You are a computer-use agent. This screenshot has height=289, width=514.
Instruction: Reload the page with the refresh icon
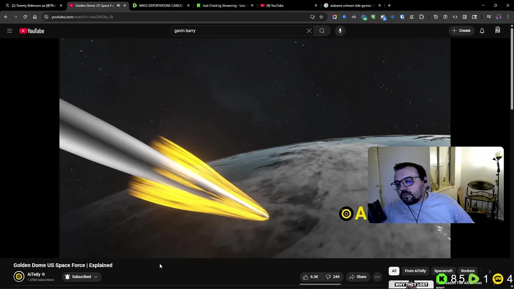click(25, 17)
